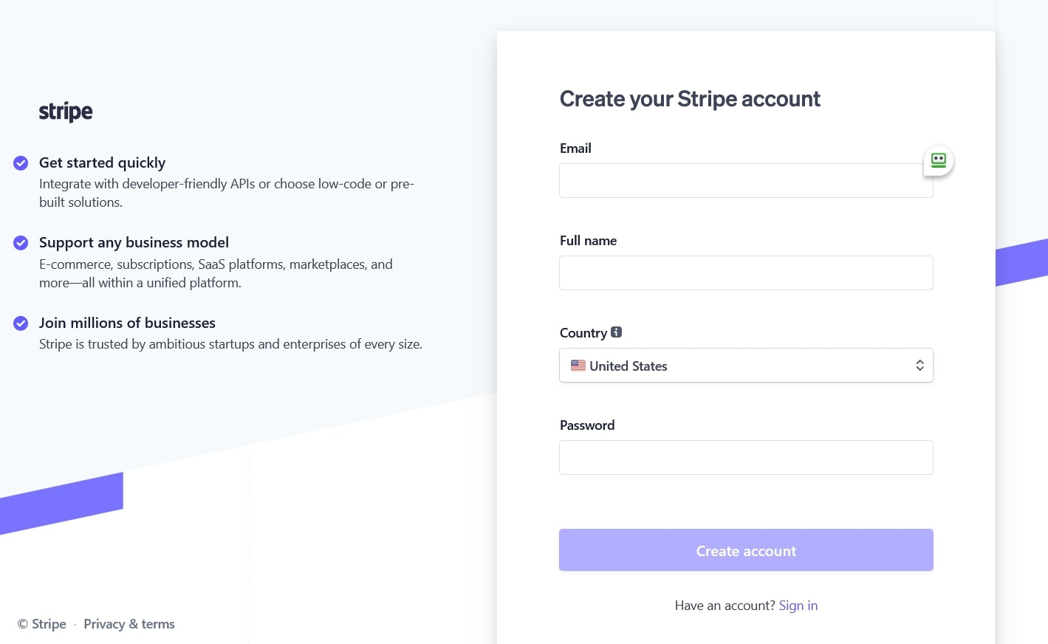
Task: Expand the country list showing United States
Action: pos(746,365)
